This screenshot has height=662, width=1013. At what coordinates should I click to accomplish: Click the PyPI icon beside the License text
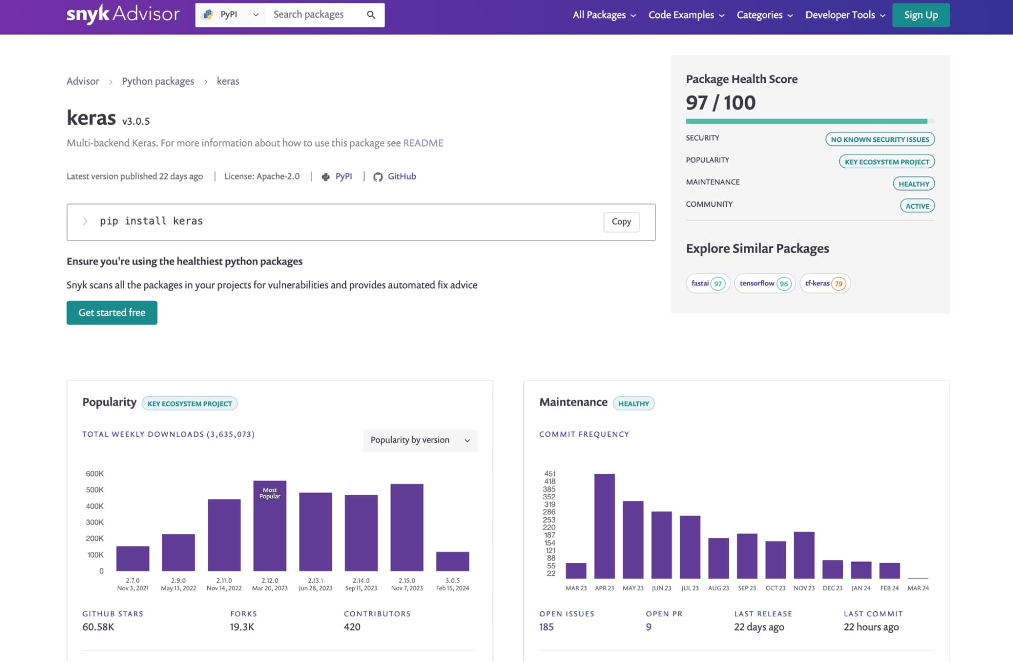[x=326, y=177]
